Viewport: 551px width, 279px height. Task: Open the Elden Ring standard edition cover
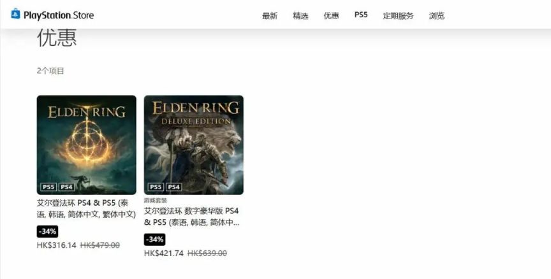point(87,145)
